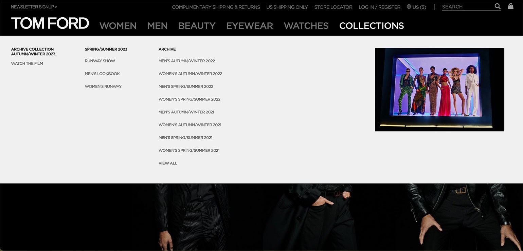
Task: Open Men's Autumn/Winter 2022
Action: click(187, 61)
